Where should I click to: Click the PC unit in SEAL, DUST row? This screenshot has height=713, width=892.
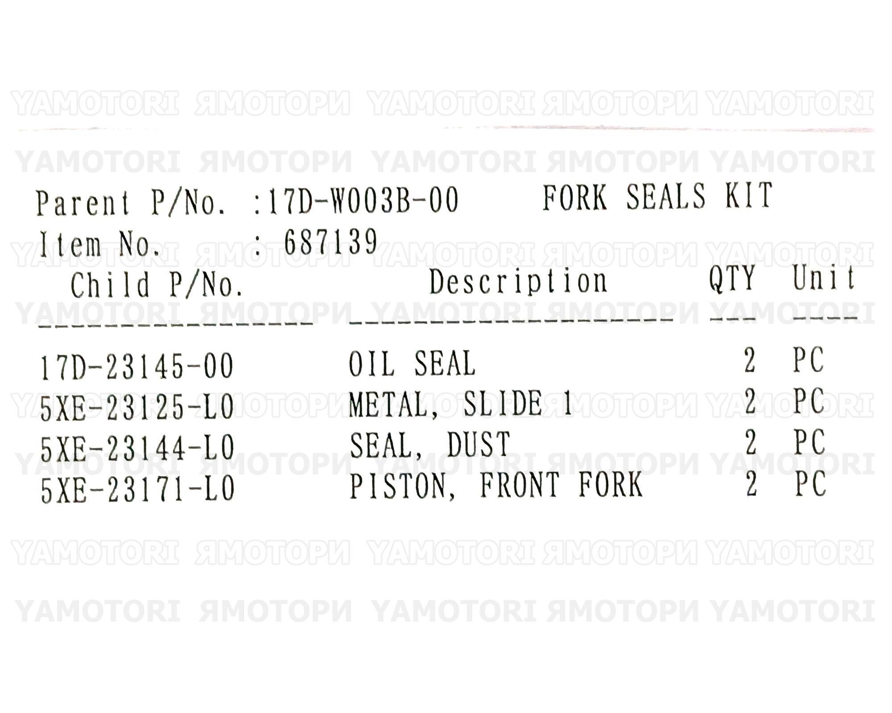click(x=810, y=442)
